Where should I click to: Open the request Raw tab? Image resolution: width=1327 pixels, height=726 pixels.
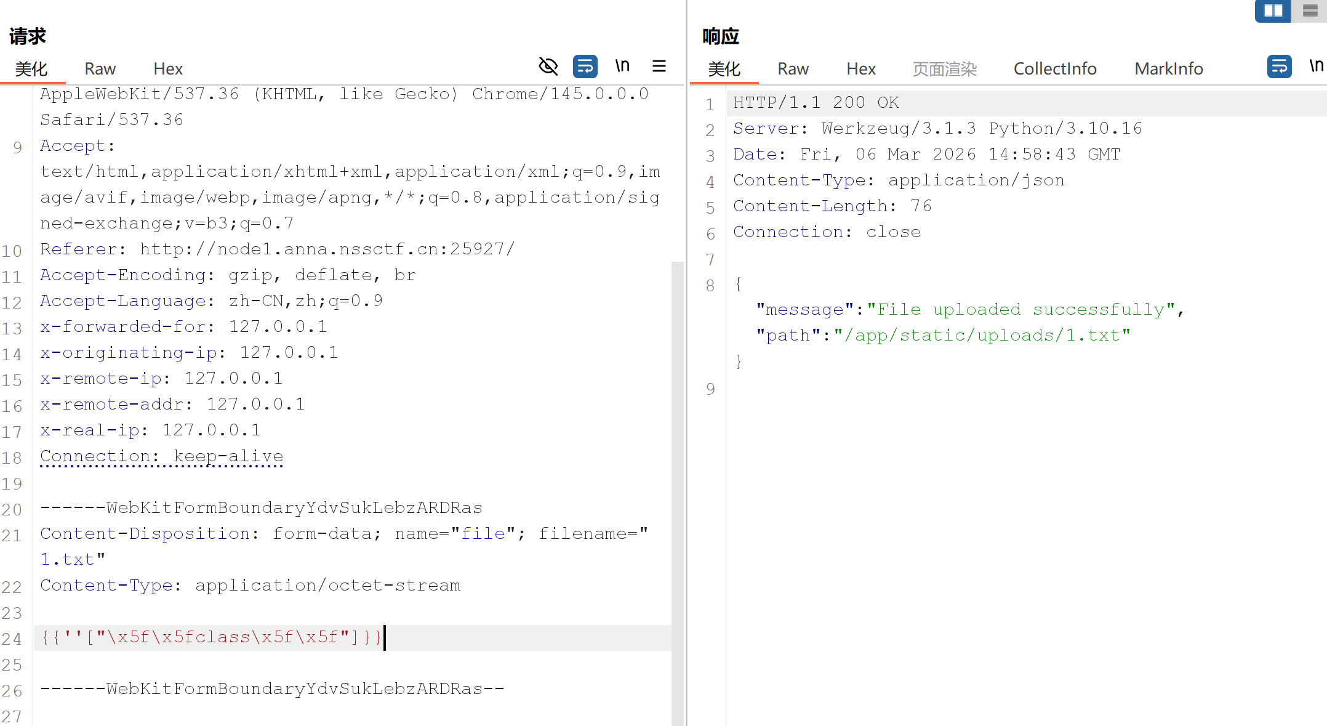click(100, 68)
